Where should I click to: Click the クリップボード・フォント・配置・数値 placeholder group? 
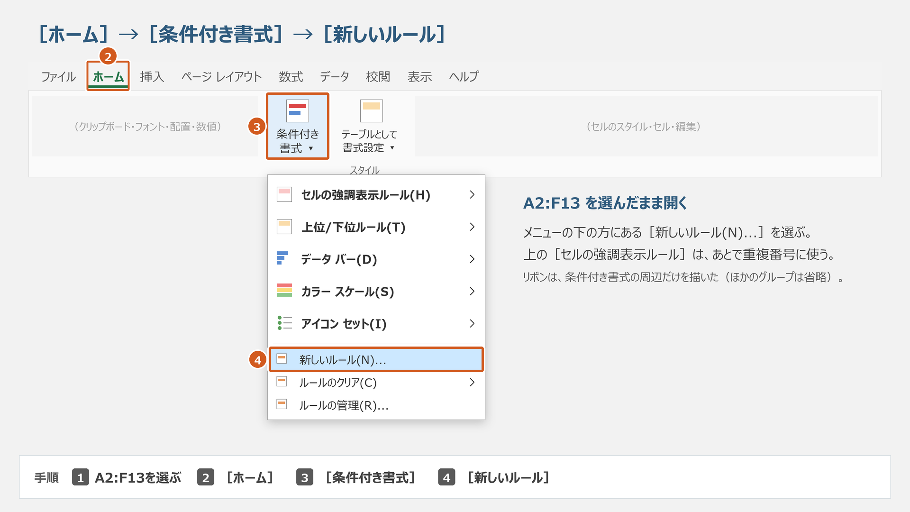click(145, 126)
